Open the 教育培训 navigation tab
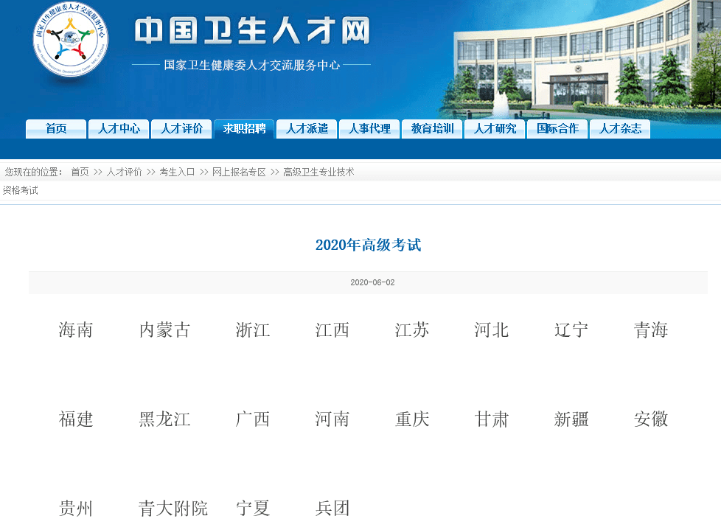 click(432, 129)
